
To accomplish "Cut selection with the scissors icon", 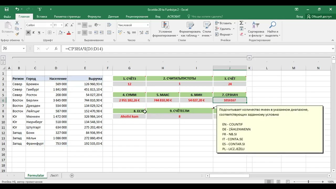I will 17,23.
